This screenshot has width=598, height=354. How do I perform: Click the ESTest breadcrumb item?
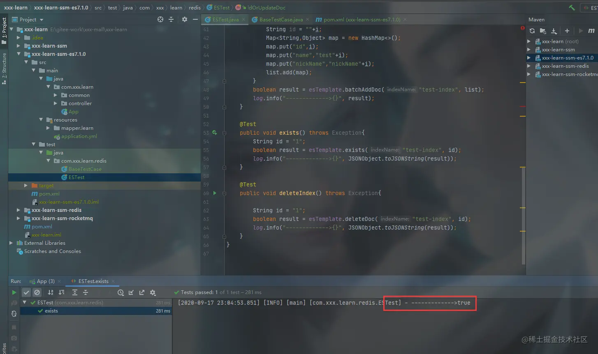(218, 7)
